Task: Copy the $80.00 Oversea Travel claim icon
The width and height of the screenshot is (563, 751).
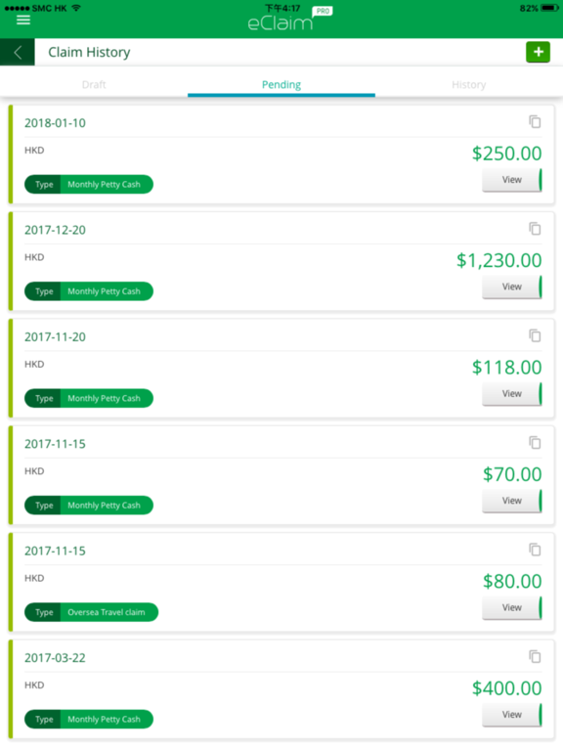Action: [x=535, y=550]
